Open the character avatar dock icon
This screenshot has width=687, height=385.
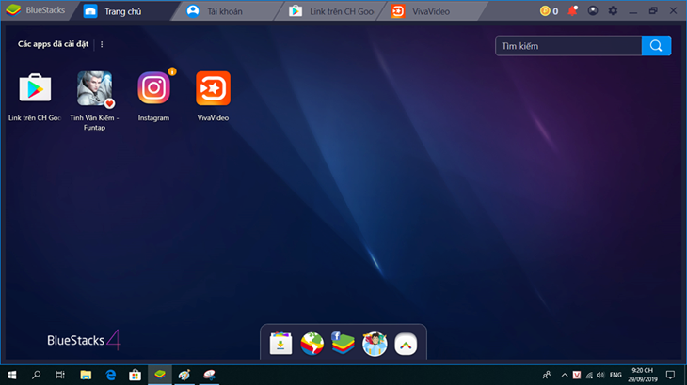[375, 344]
